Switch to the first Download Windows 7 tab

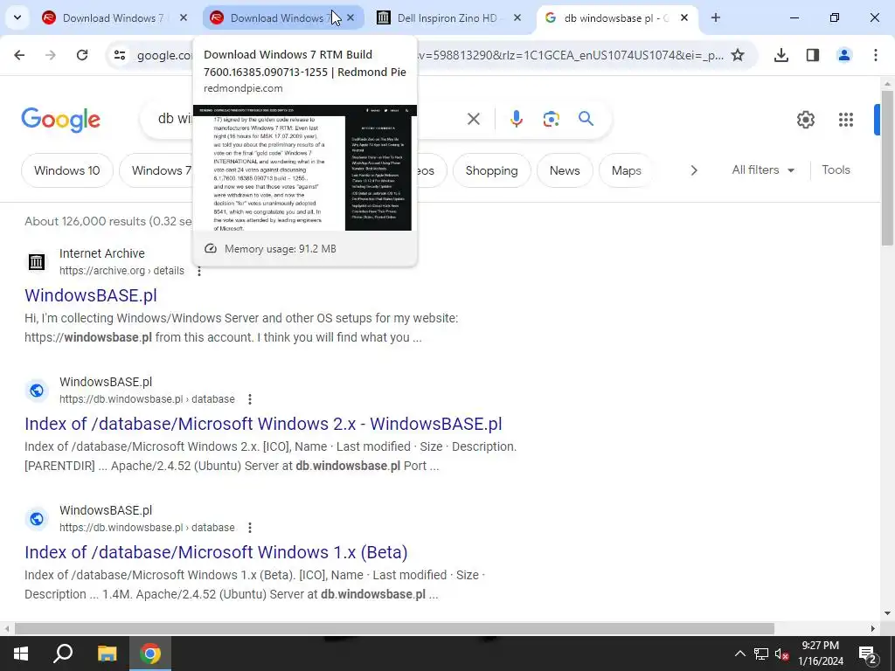pyautogui.click(x=114, y=17)
